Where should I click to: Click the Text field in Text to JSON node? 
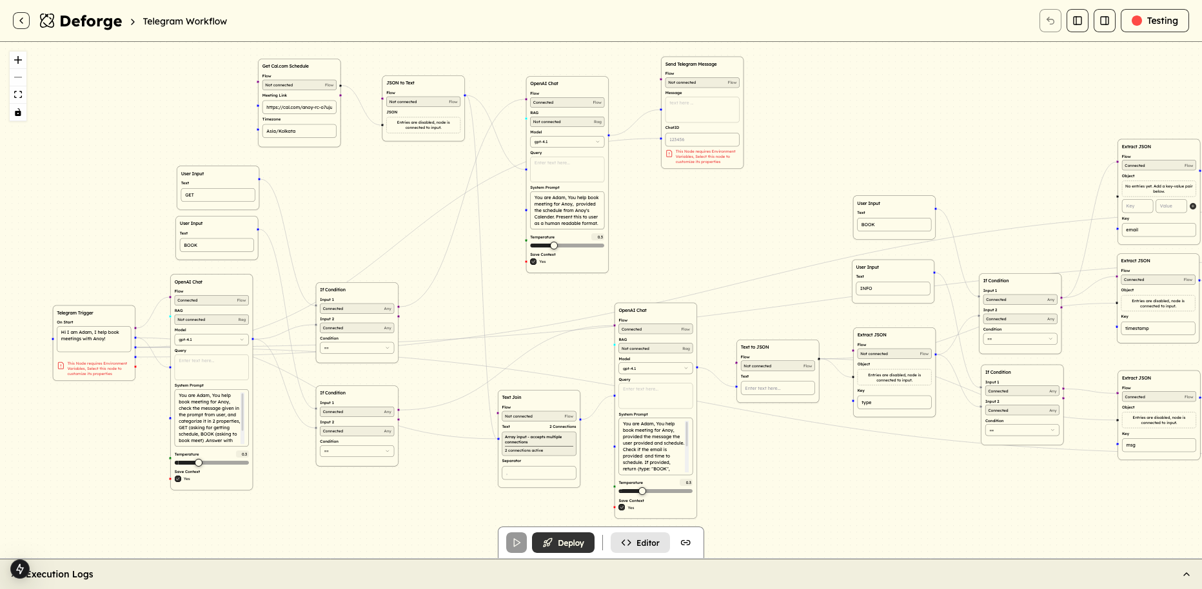click(778, 388)
